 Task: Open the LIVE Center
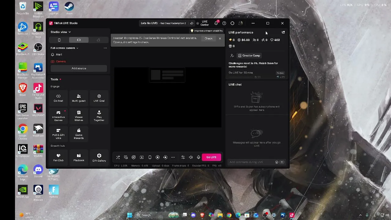(x=203, y=23)
